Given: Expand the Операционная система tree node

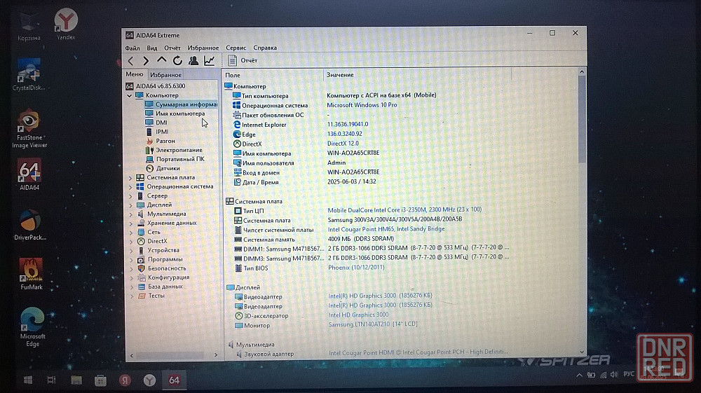Looking at the screenshot, I should (130, 186).
